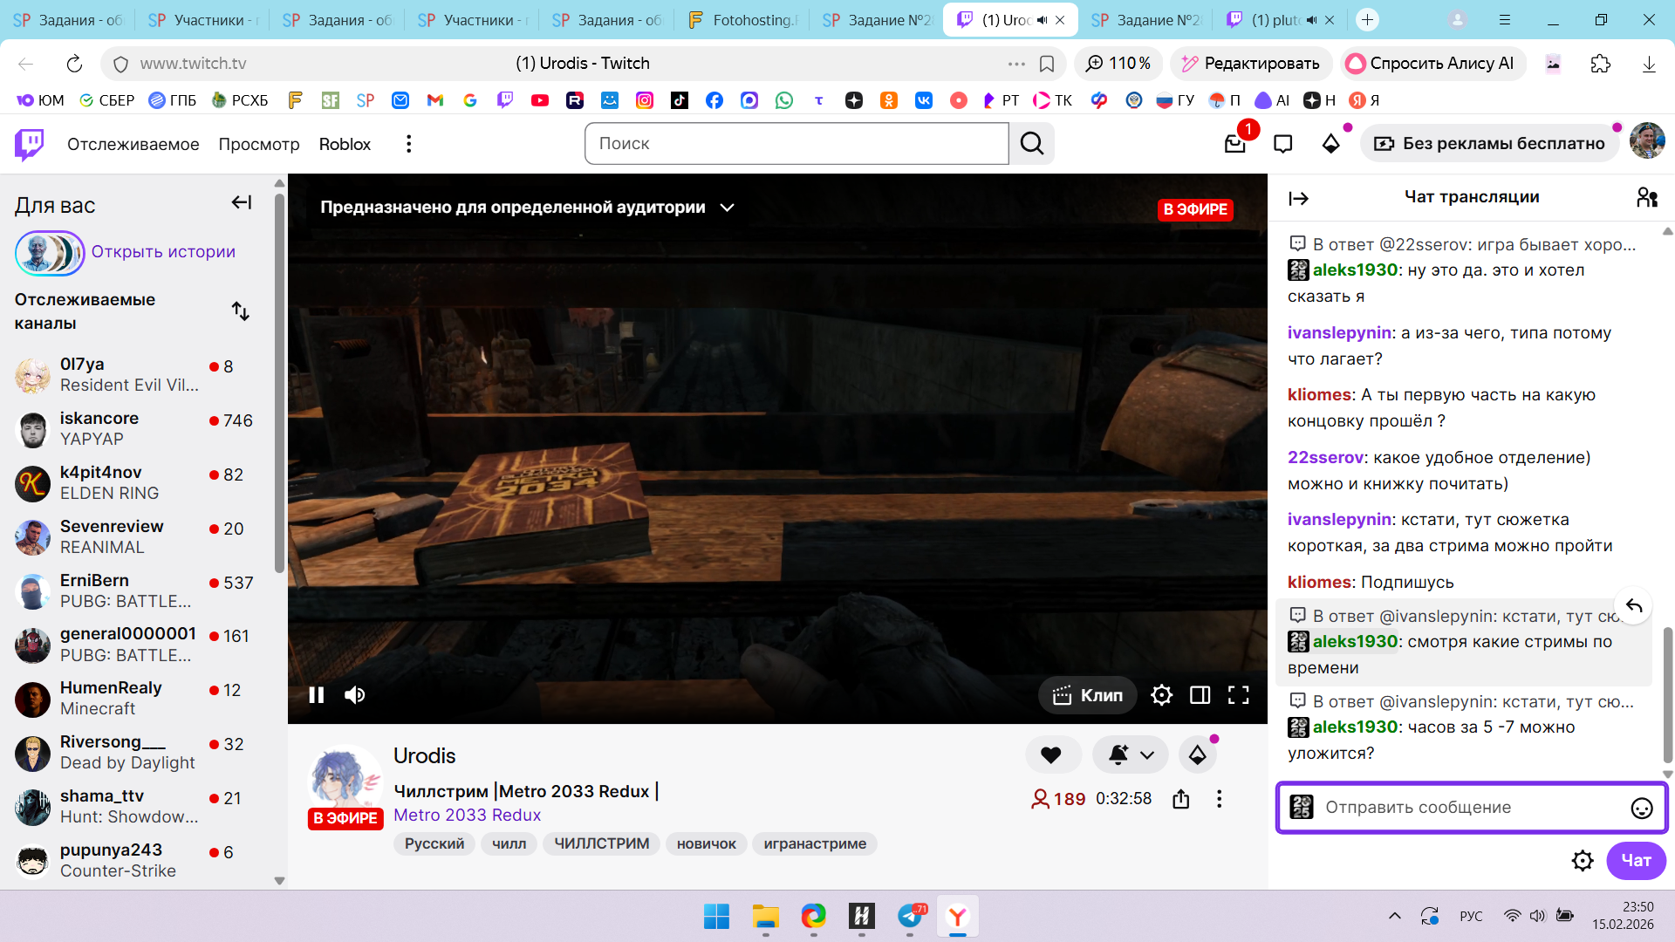This screenshot has height=942, width=1675.
Task: Switch to theatre mode icon
Action: 1200,695
